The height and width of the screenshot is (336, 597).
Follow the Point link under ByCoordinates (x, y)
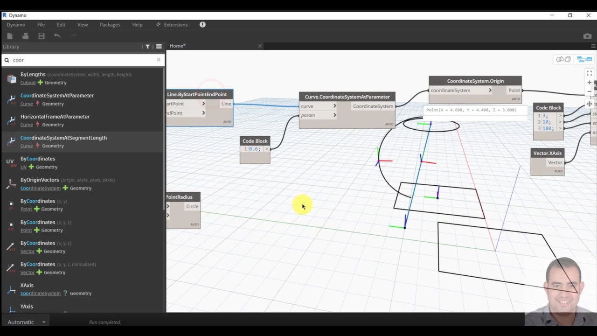pos(26,209)
